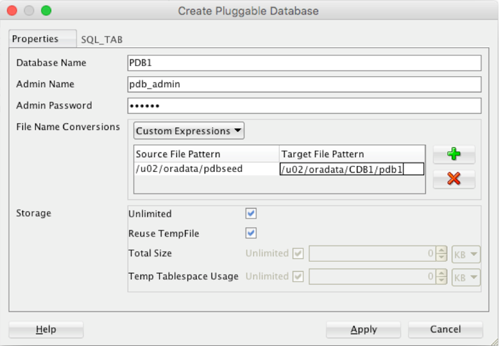499x346 pixels.
Task: Toggle Temp Tablespace Usage Unlimited checkbox
Action: [x=298, y=277]
